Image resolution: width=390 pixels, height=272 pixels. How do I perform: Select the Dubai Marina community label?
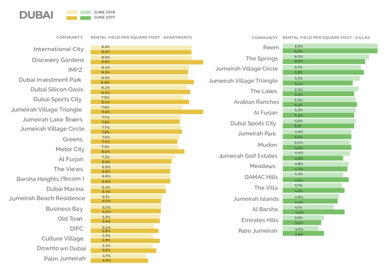pos(65,189)
